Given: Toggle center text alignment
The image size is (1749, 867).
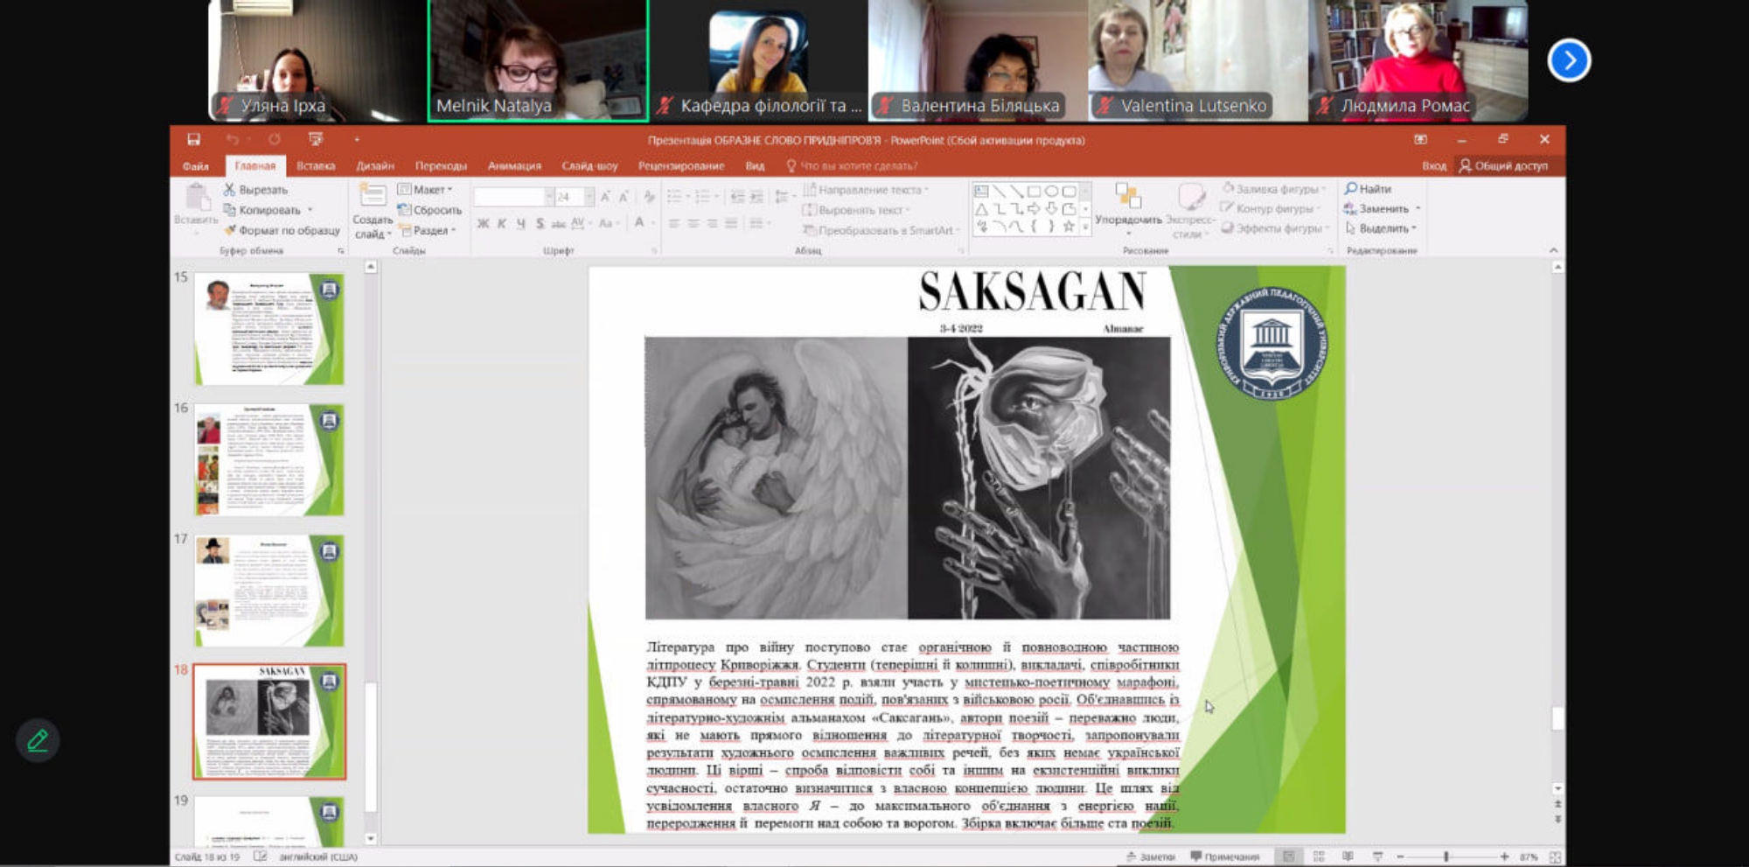Looking at the screenshot, I should click(x=693, y=224).
